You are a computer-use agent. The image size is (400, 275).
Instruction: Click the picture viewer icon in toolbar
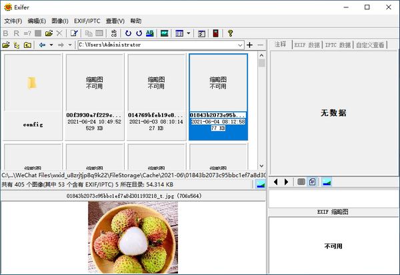(x=164, y=33)
